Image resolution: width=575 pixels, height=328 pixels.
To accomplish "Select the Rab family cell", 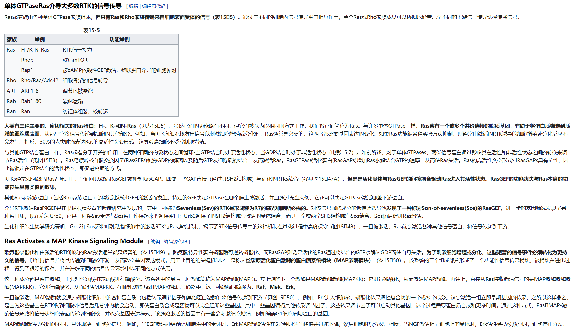I will (x=12, y=101).
